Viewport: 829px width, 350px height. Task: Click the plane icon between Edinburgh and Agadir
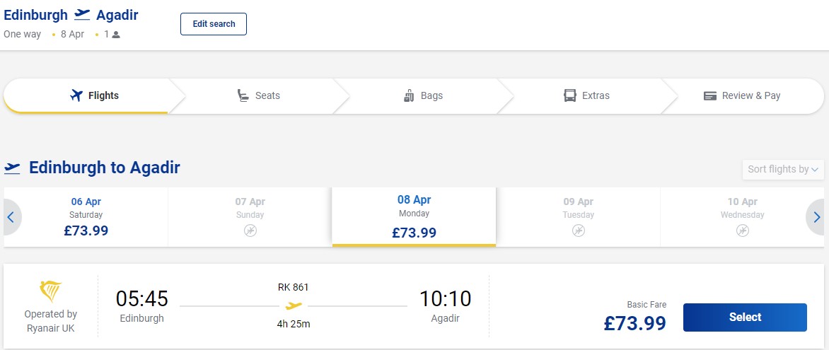(x=82, y=14)
